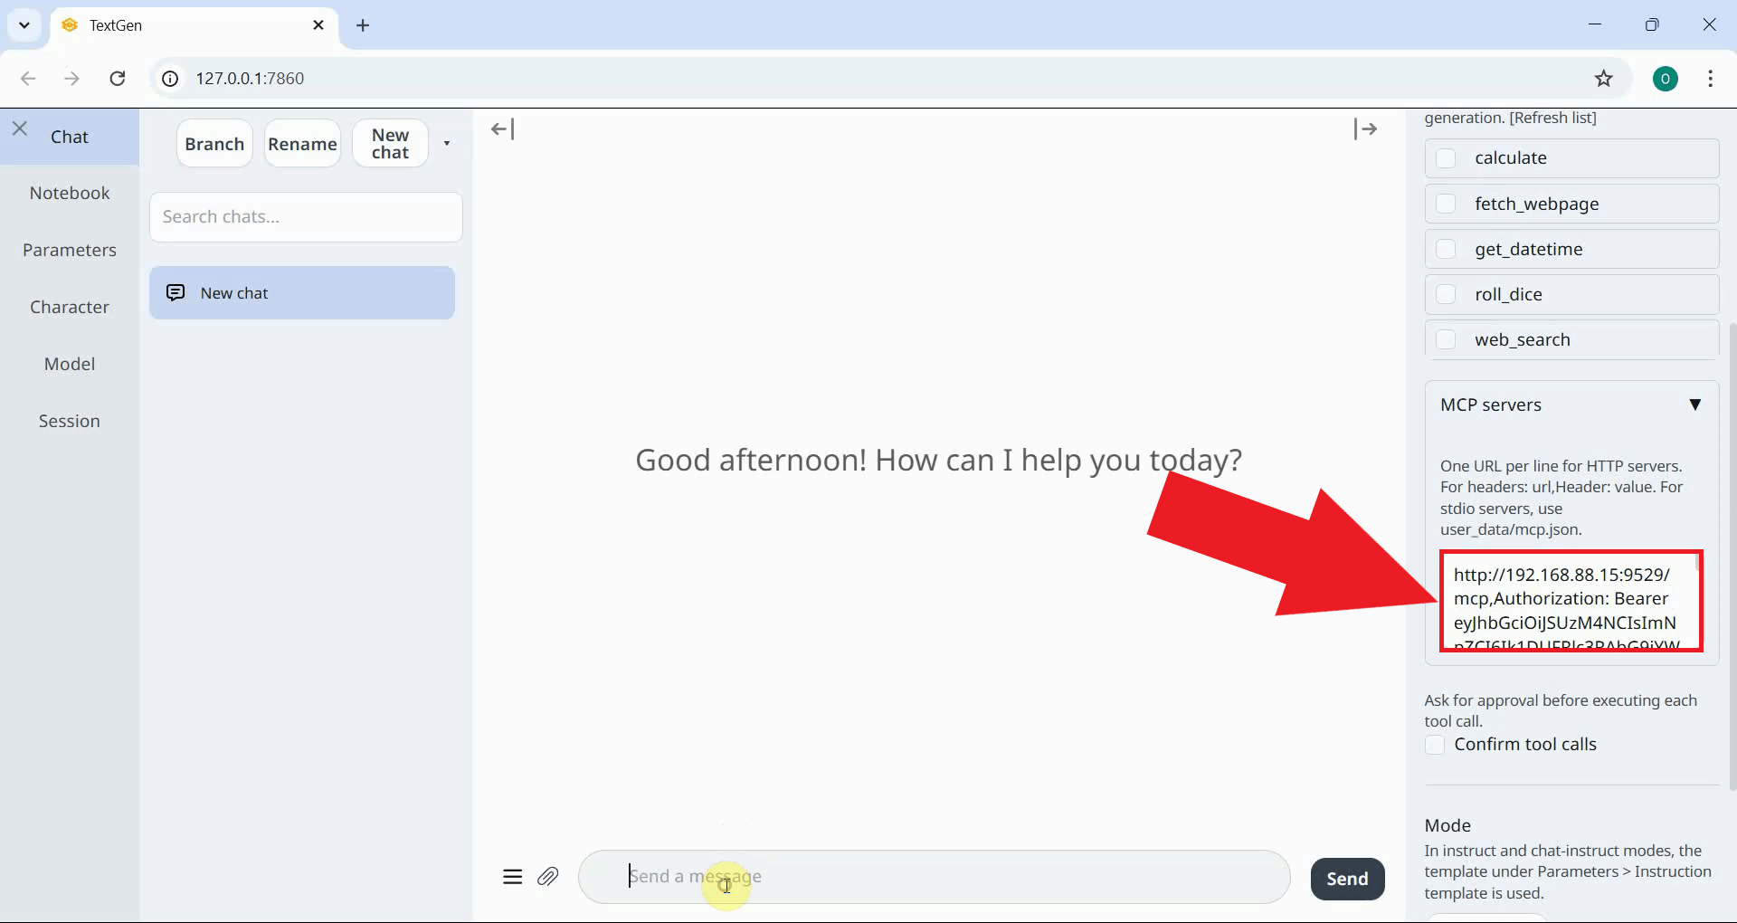Reload the page with refresh icon

pos(118,79)
